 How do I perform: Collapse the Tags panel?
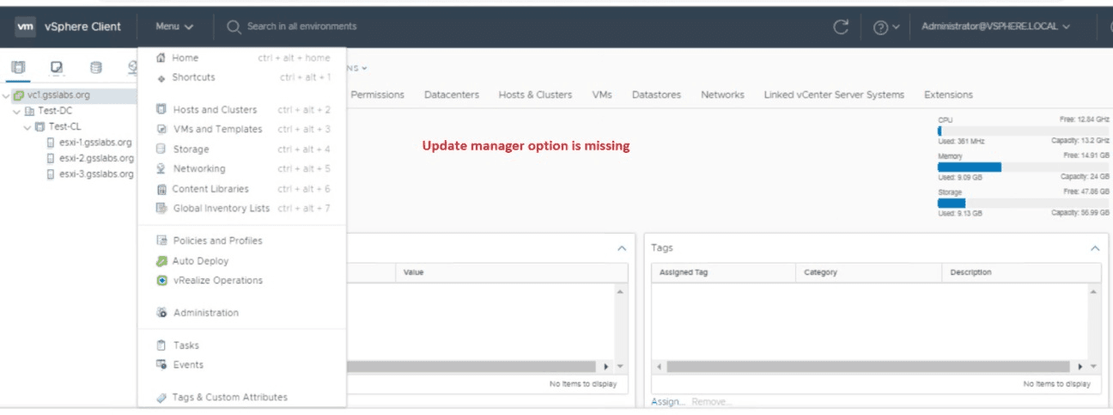[1094, 247]
